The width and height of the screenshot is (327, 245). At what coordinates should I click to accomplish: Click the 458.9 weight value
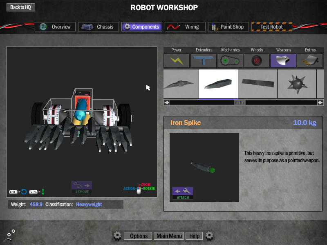point(36,205)
